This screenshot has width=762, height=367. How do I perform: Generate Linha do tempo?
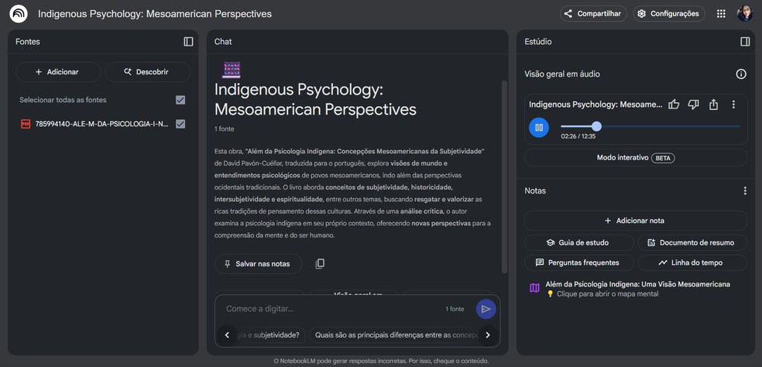pyautogui.click(x=692, y=262)
